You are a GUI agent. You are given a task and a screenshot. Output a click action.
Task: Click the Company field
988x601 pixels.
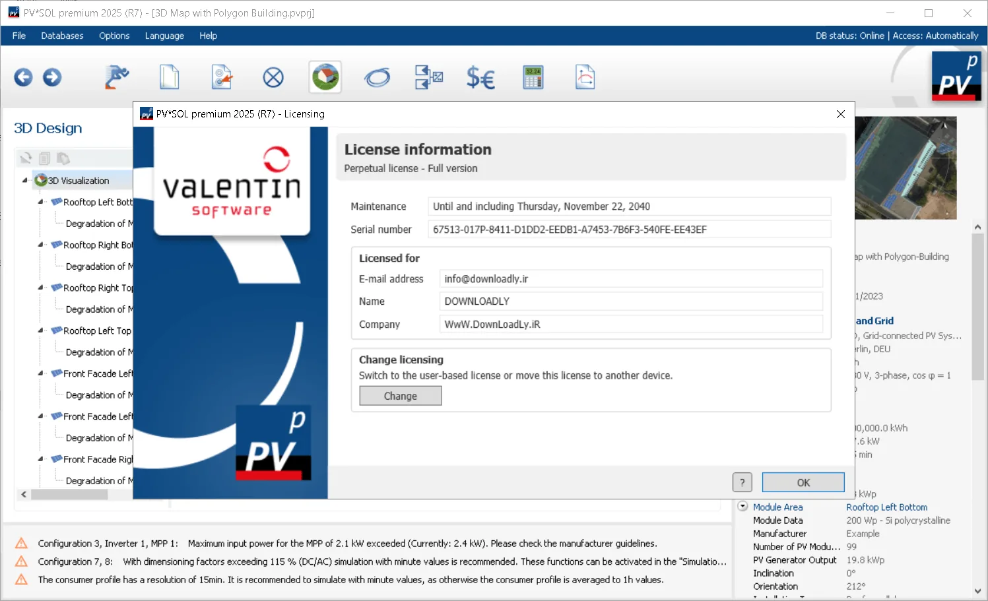pos(631,325)
